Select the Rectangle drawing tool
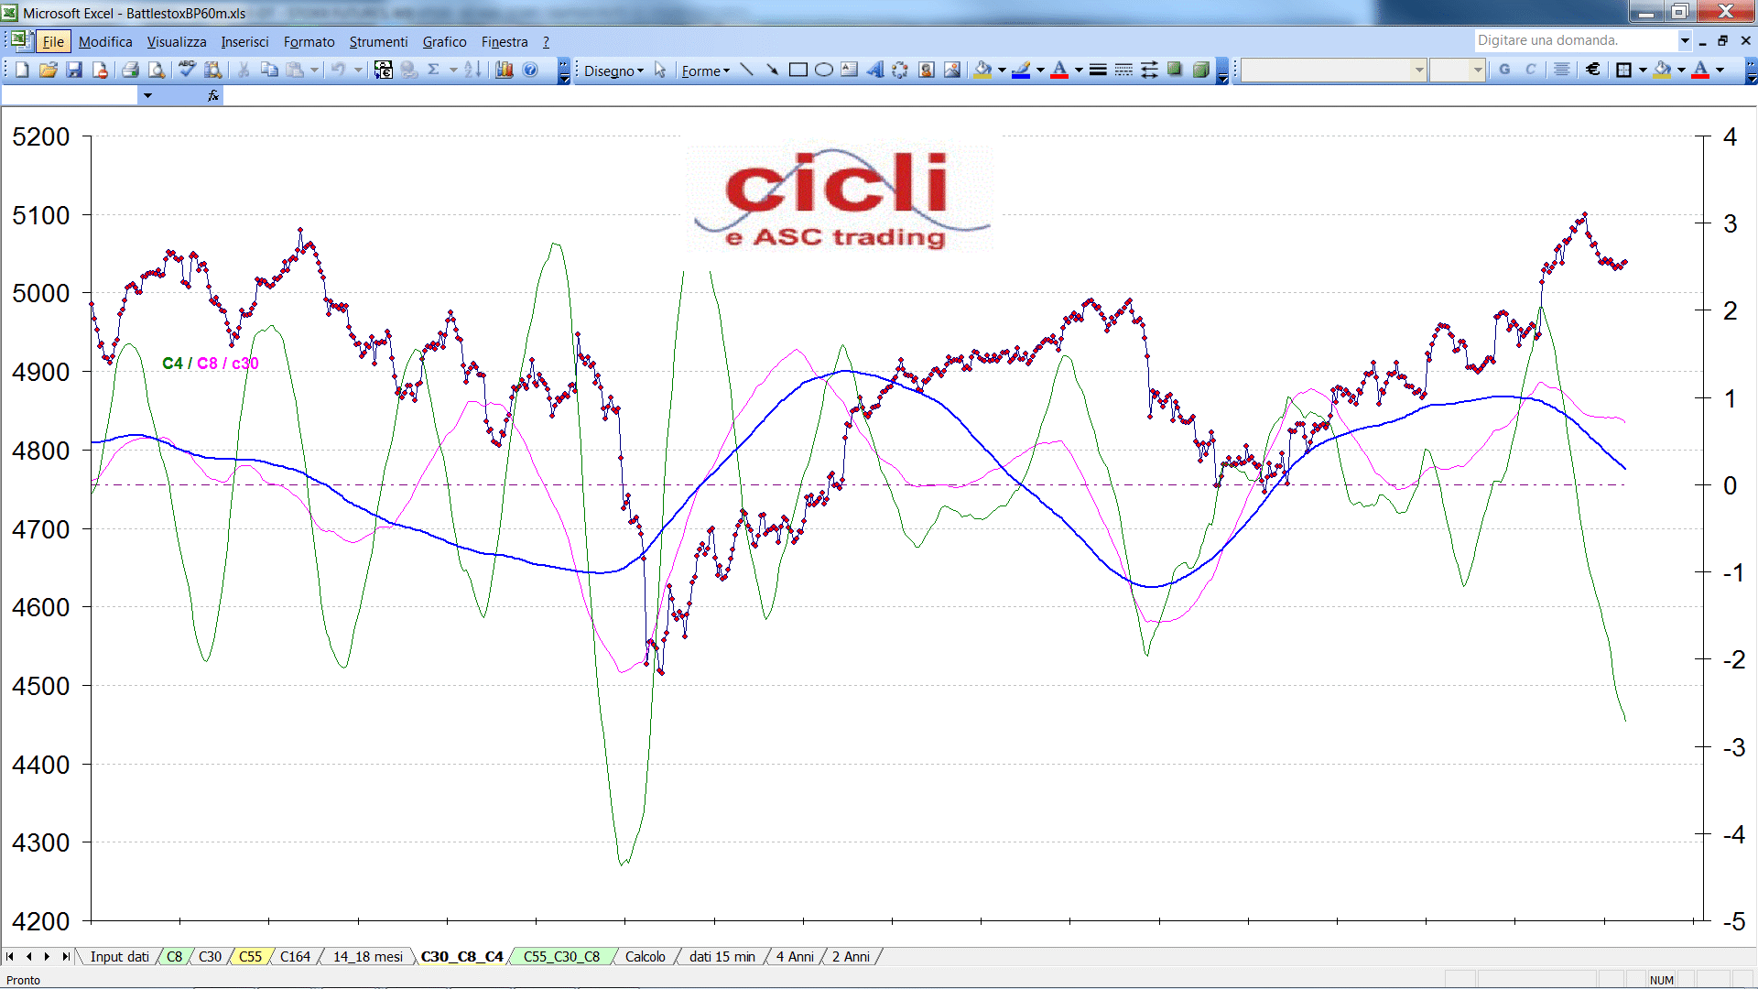Image resolution: width=1758 pixels, height=989 pixels. (798, 70)
